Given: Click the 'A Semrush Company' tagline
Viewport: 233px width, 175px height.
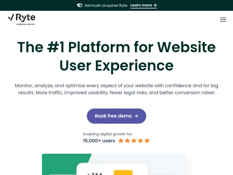Looking at the screenshot, I should [x=25, y=24].
